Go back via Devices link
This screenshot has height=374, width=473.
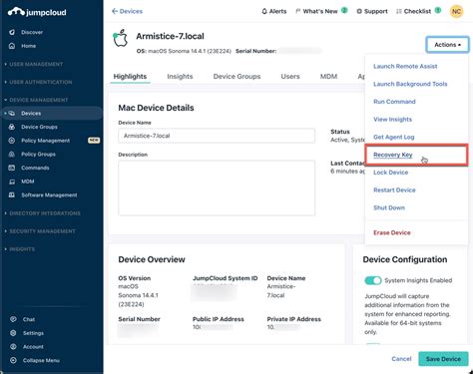pos(127,11)
